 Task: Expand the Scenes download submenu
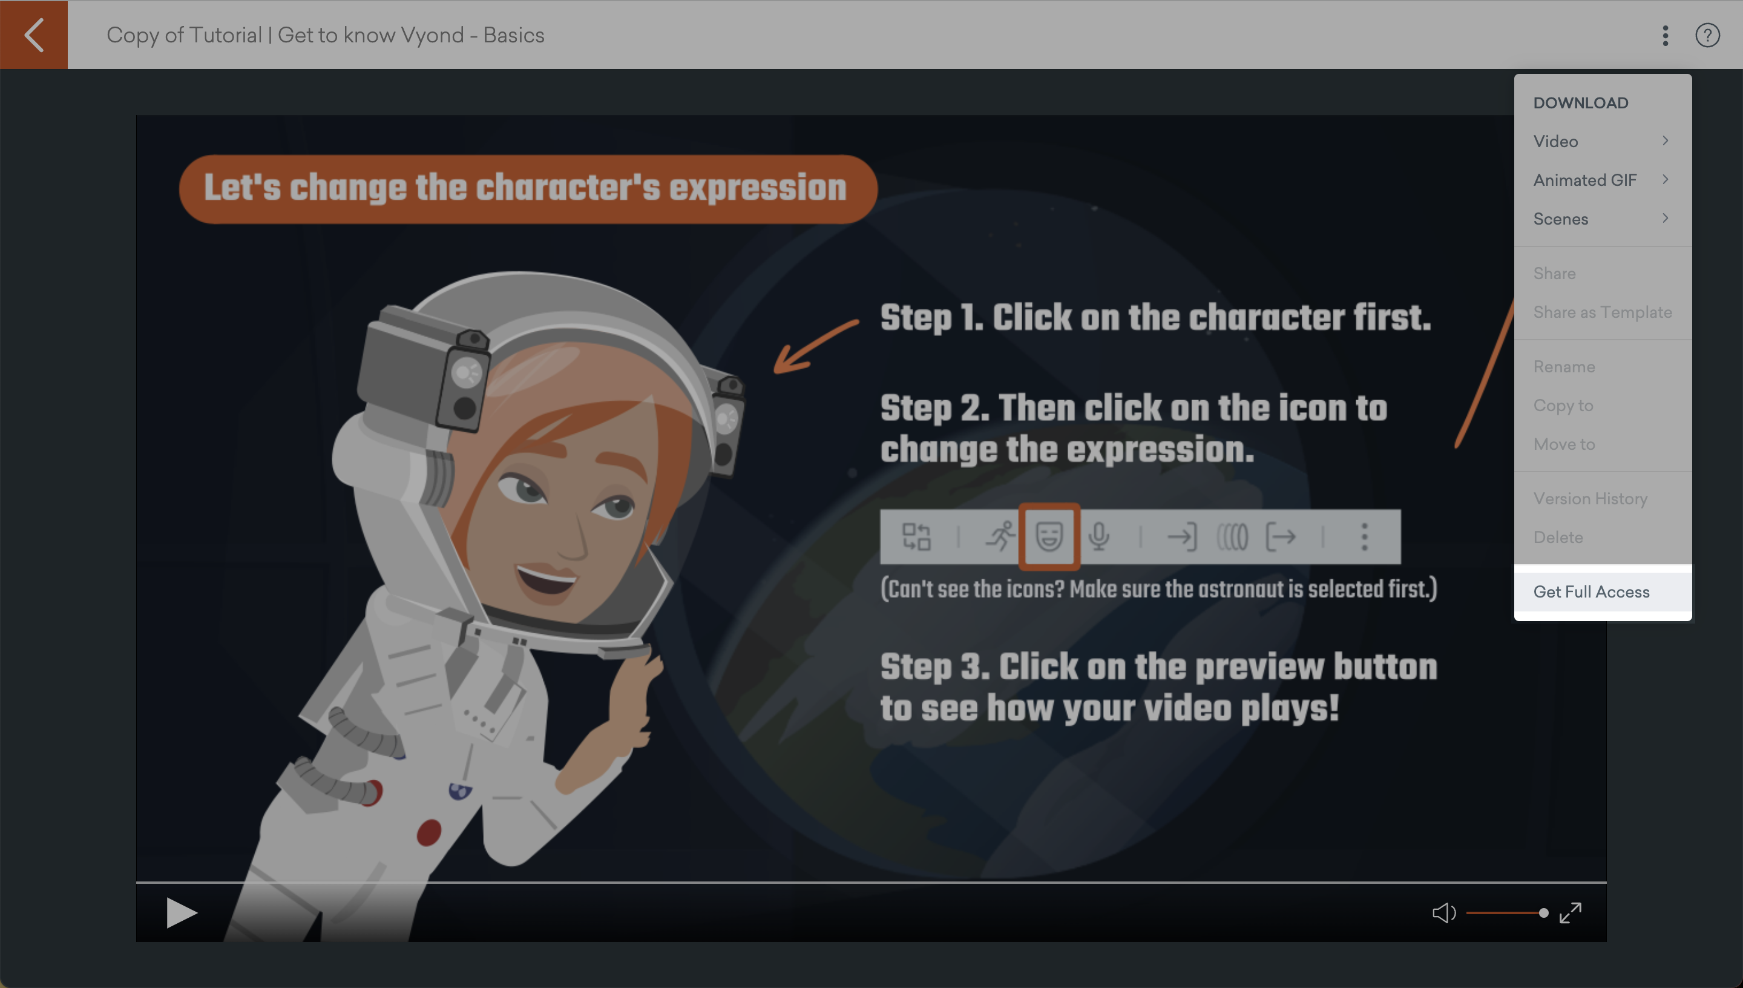tap(1603, 219)
